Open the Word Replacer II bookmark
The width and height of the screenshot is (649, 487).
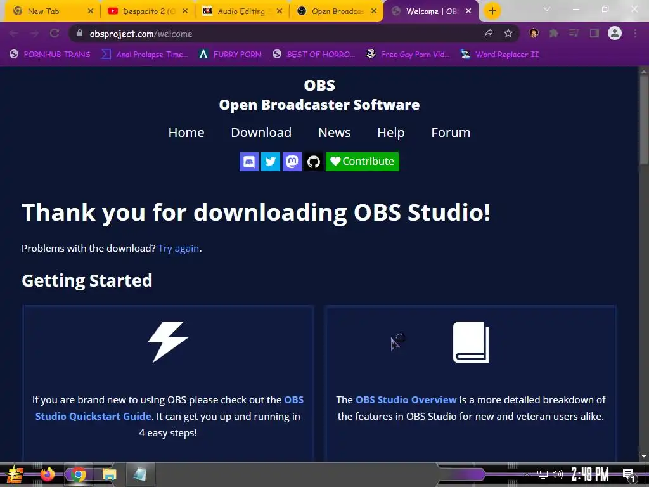(x=500, y=55)
